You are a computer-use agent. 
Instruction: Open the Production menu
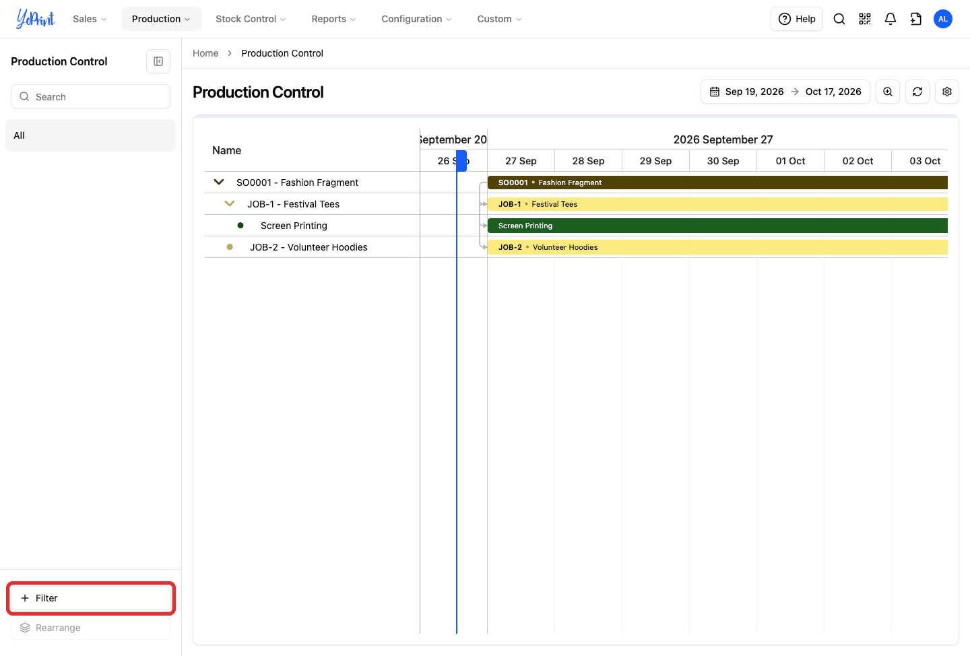(161, 19)
